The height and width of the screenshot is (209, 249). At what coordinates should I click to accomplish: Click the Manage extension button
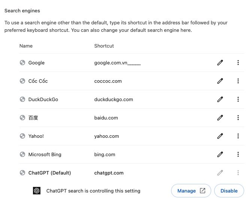191,191
